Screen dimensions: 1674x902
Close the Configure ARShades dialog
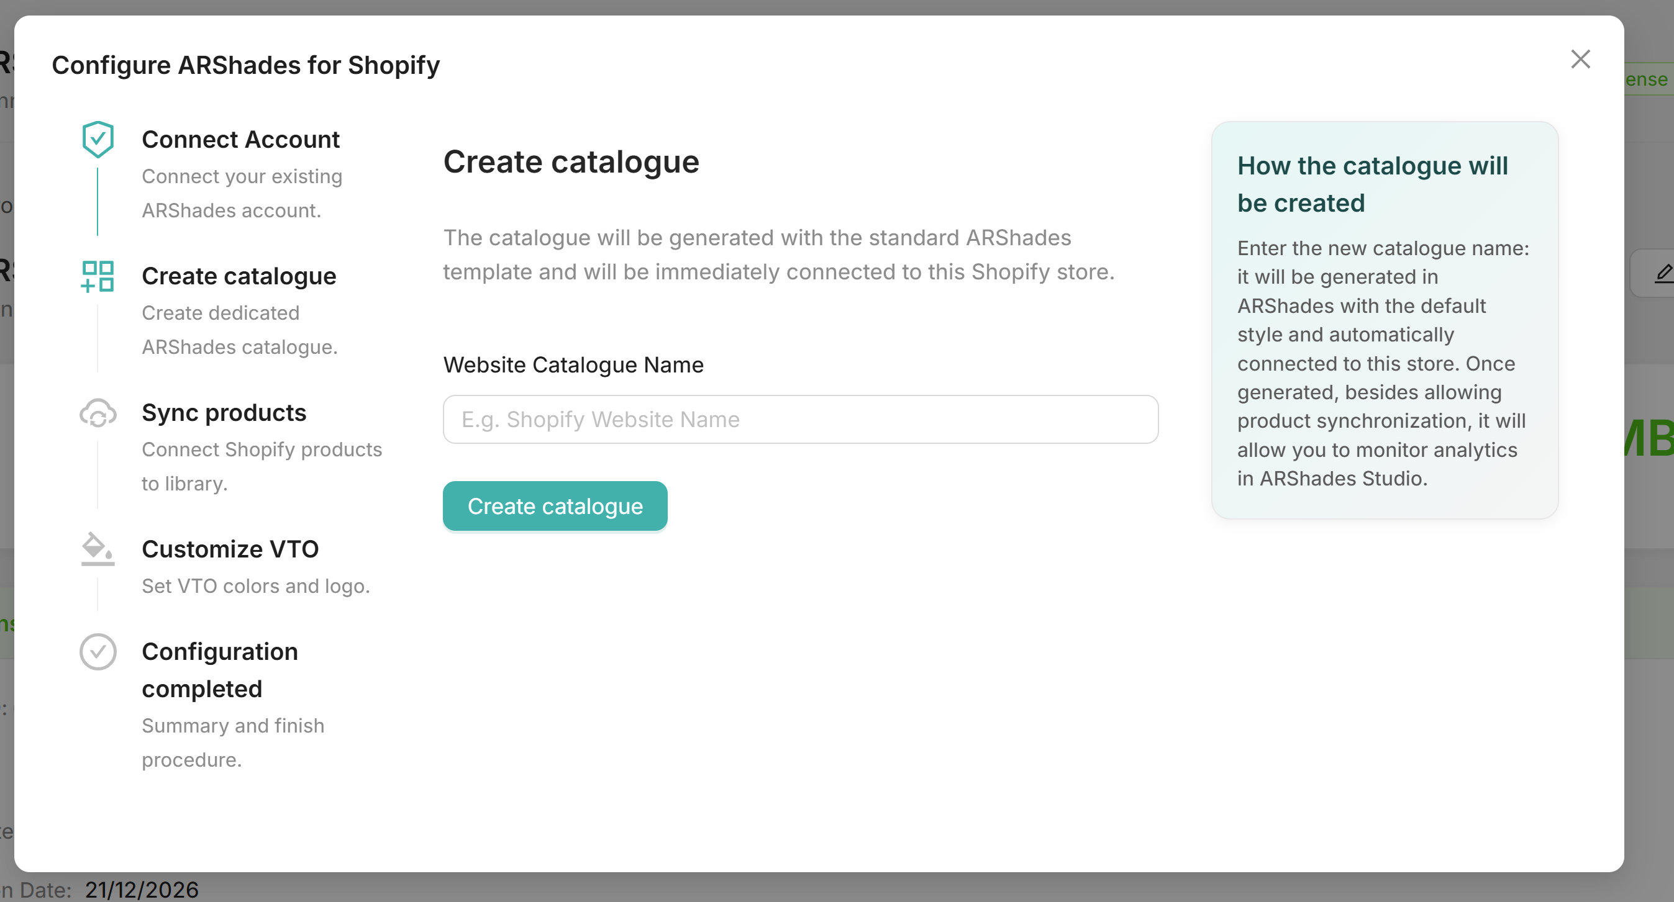click(1580, 59)
